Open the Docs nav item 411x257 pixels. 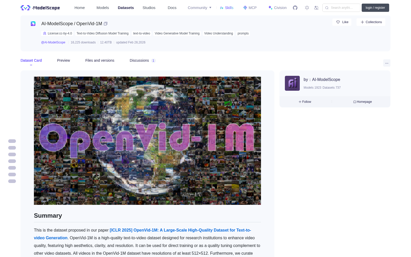[x=172, y=8]
